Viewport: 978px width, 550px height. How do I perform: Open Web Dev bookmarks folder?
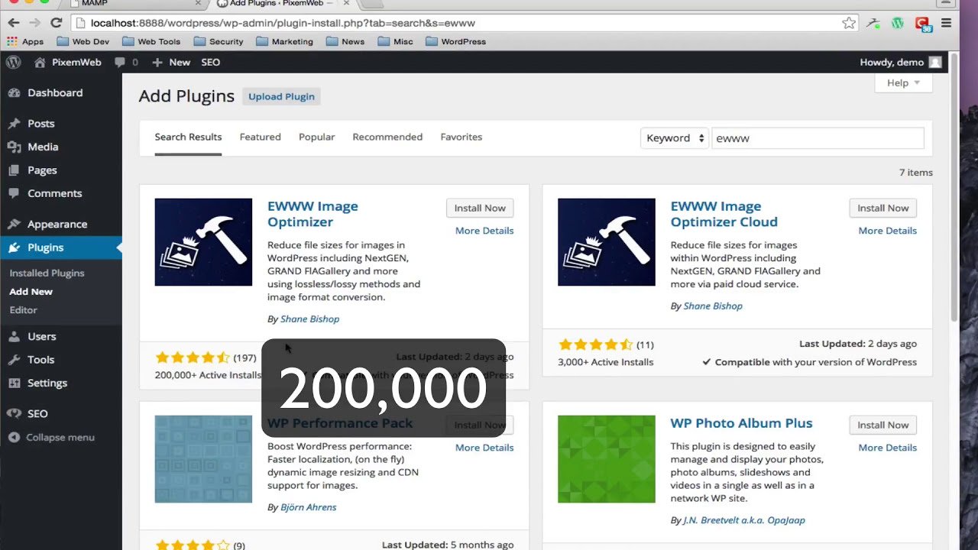click(83, 41)
